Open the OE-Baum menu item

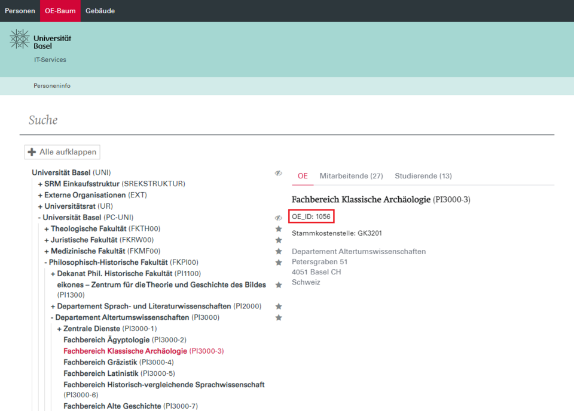coord(60,11)
